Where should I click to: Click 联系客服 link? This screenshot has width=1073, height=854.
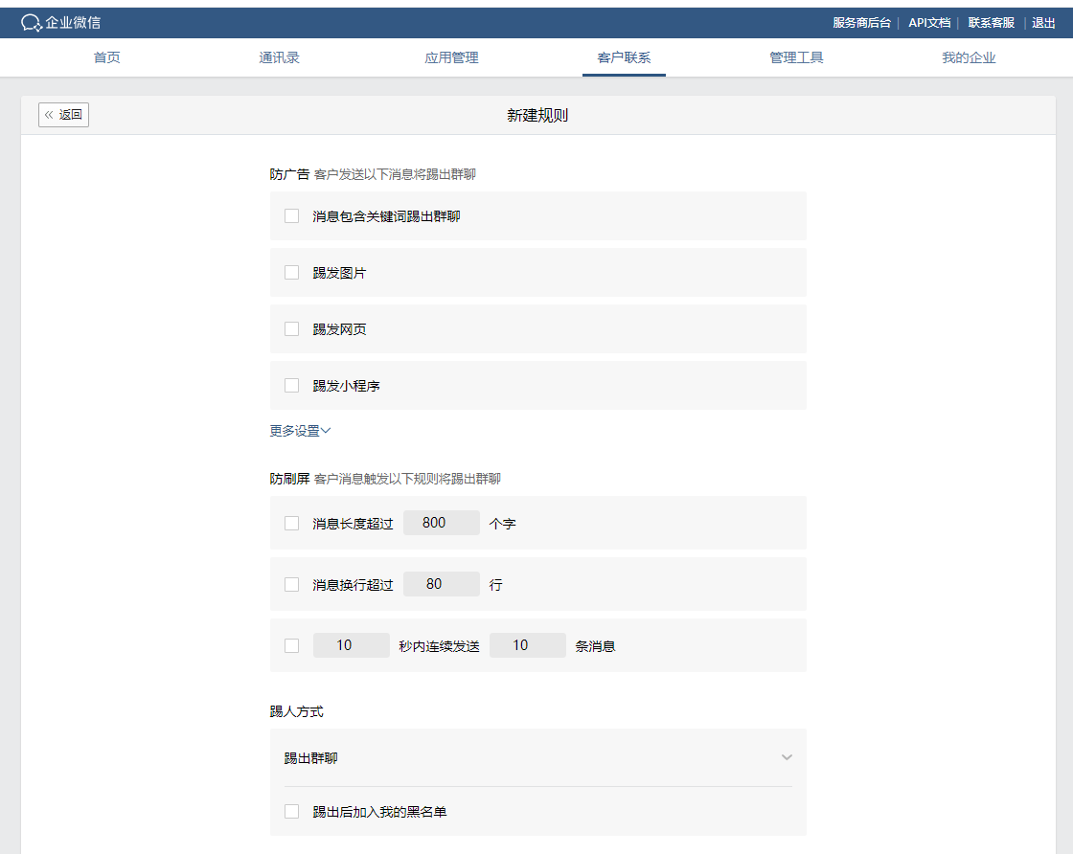click(991, 23)
